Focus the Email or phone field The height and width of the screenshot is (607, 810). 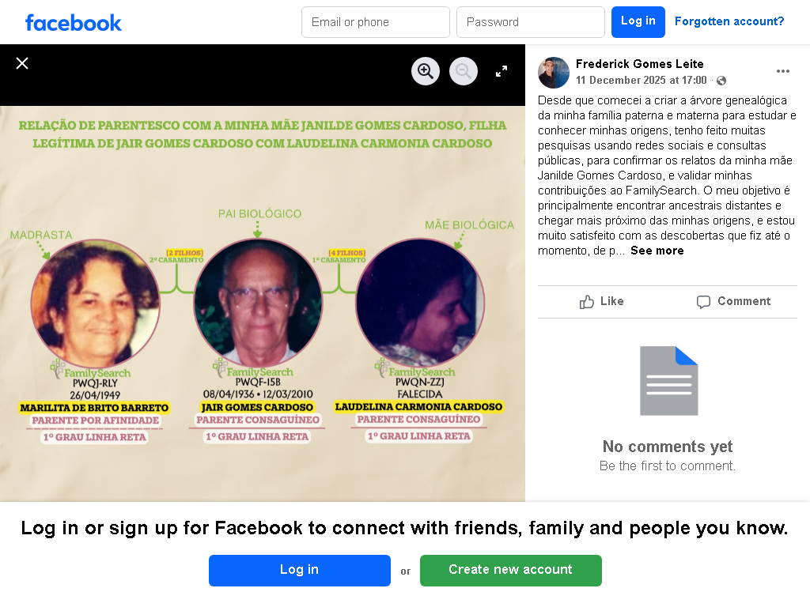pos(376,22)
